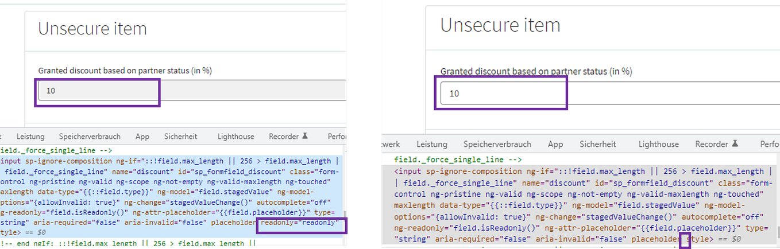780x249 pixels.
Task: Click the readonly="readonly" attribute in left DevTools
Action: [x=299, y=223]
